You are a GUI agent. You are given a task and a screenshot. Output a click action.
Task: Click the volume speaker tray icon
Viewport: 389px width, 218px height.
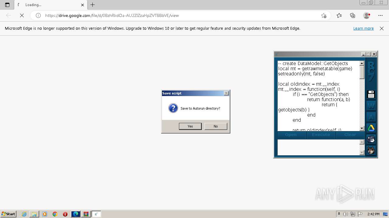[346, 214]
